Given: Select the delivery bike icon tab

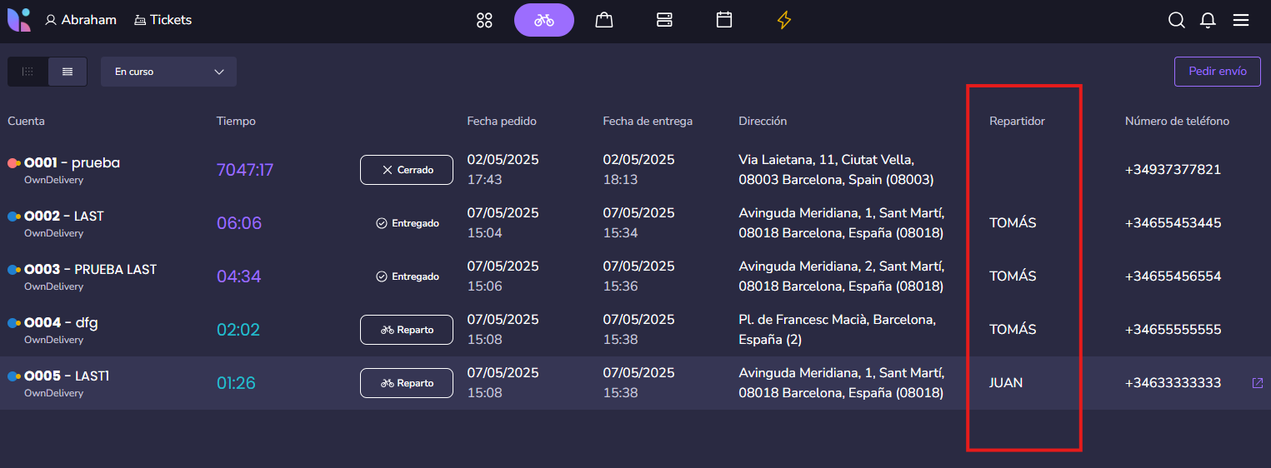Looking at the screenshot, I should pos(544,20).
